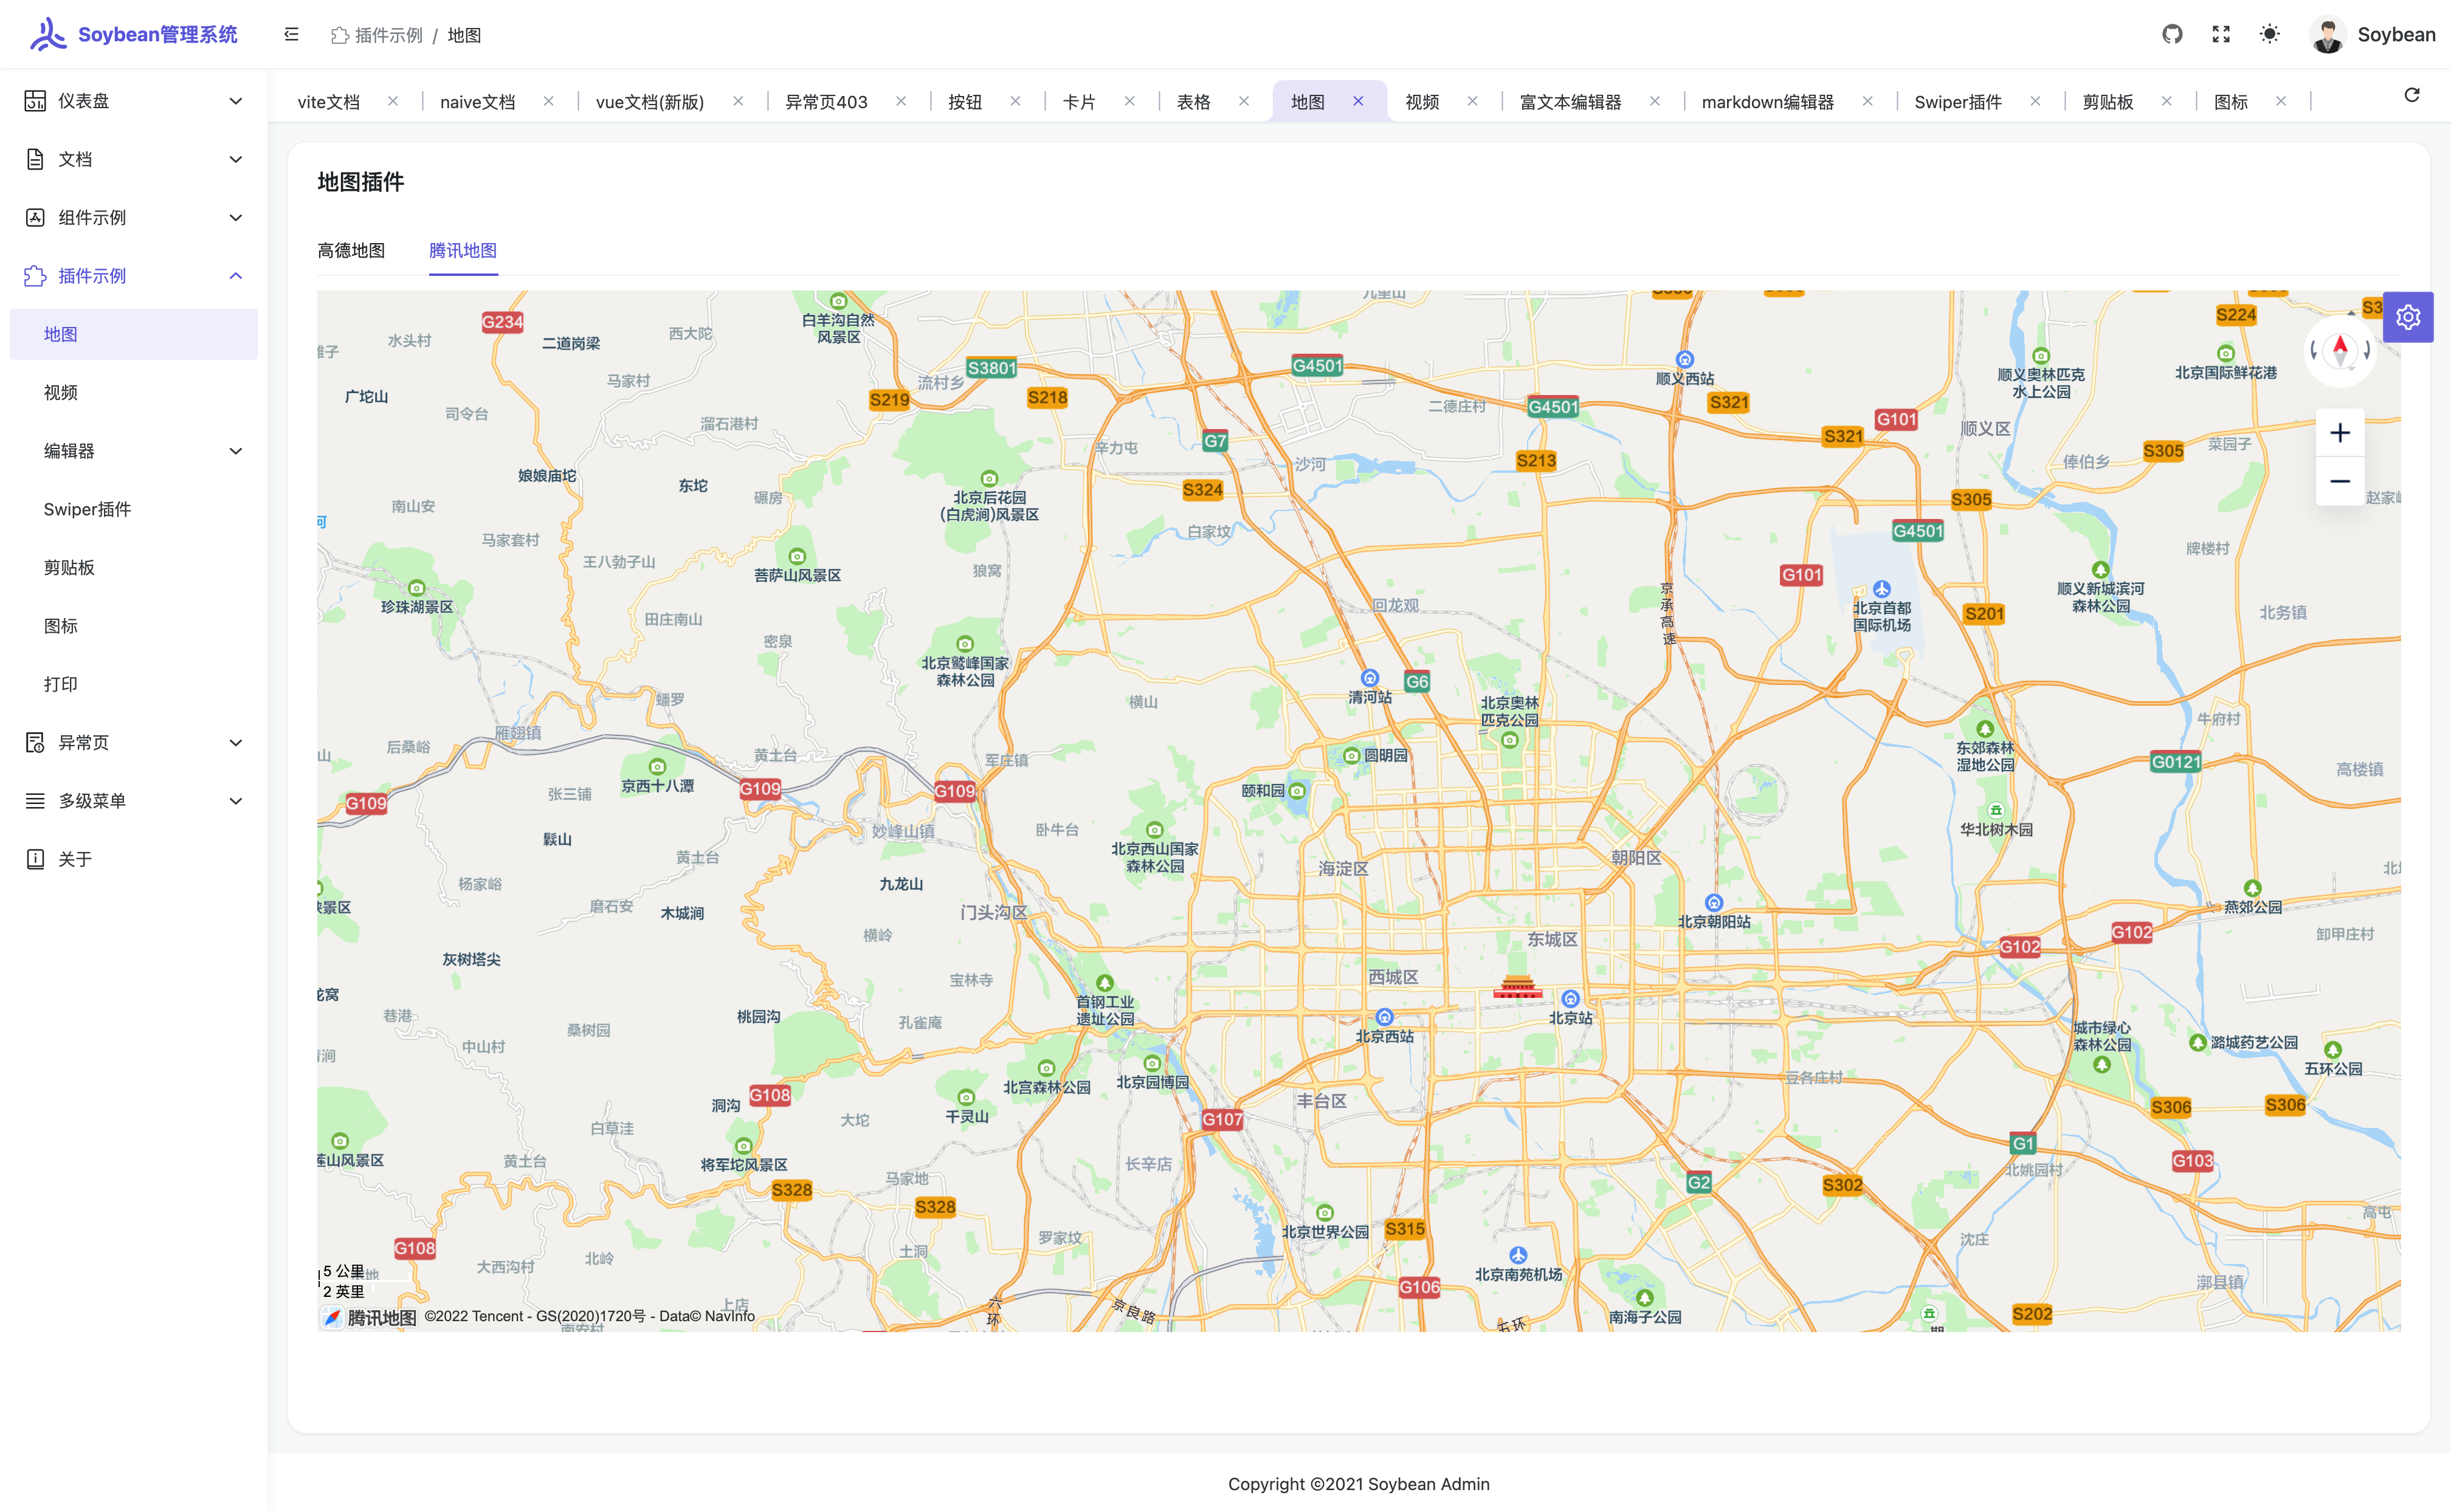The height and width of the screenshot is (1512, 2451).
Task: Close the 图标 tab
Action: [x=2281, y=101]
